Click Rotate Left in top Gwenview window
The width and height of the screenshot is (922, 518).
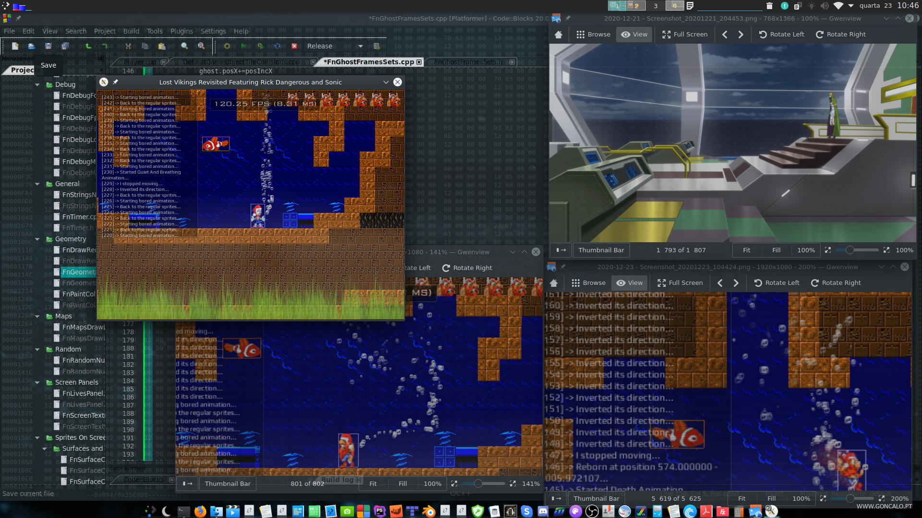click(x=781, y=35)
